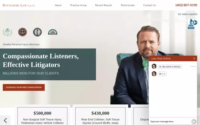200x125 pixels.
Task: Go to previous result with left chevron
Action: pos(5,120)
